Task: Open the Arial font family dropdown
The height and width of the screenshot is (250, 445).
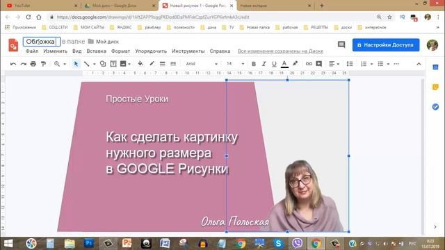Action: pos(202,64)
